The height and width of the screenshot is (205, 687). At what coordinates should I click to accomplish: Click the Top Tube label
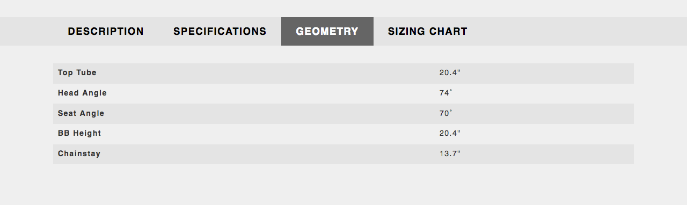pyautogui.click(x=77, y=72)
